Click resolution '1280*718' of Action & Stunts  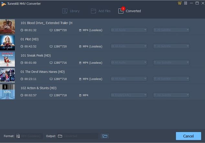point(60,95)
